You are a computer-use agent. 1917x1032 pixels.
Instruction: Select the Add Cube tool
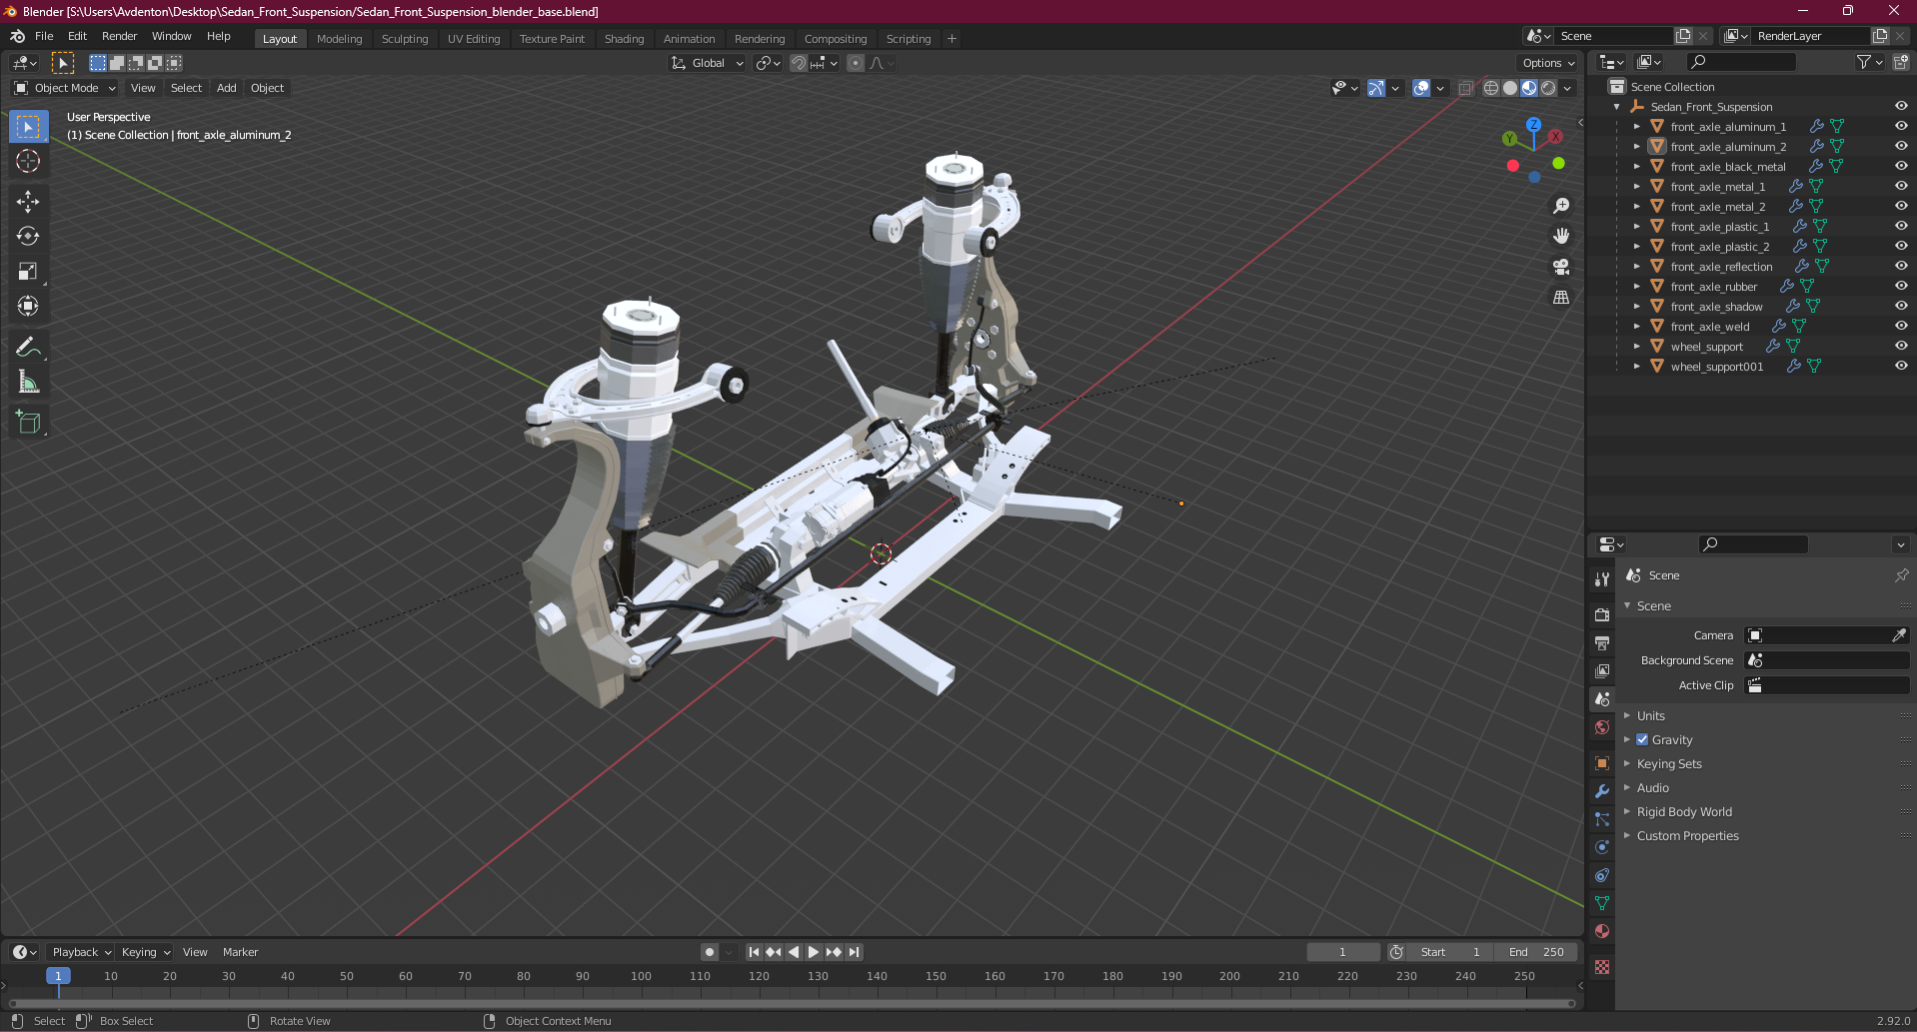coord(28,423)
